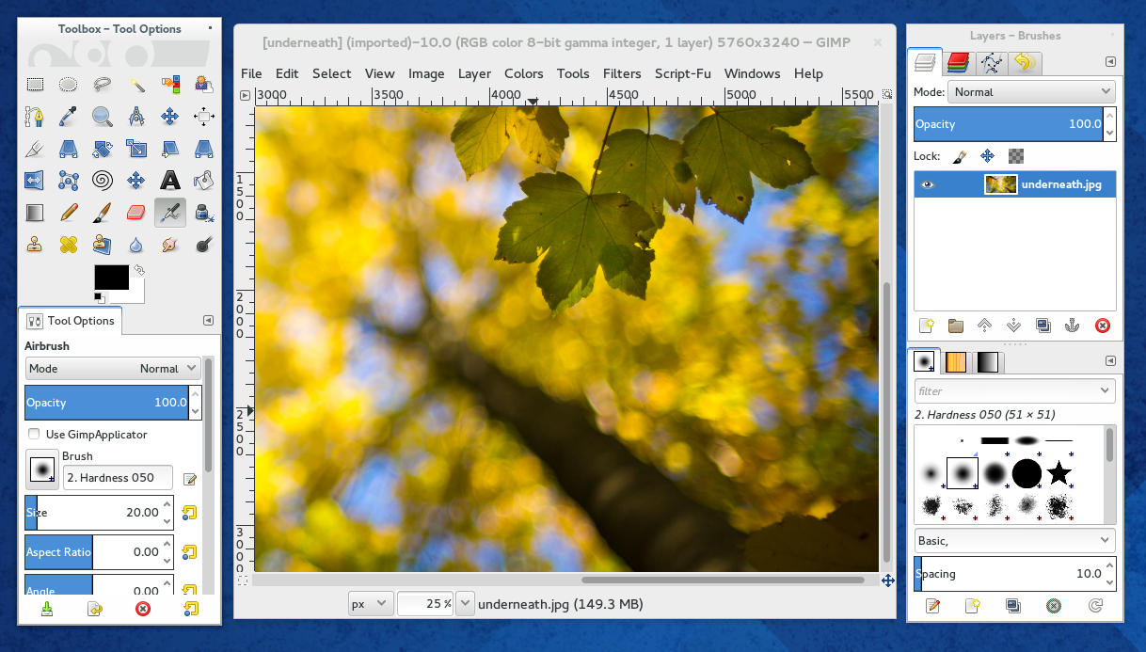Choose the Bucket Fill tool
1146x652 pixels.
203,180
